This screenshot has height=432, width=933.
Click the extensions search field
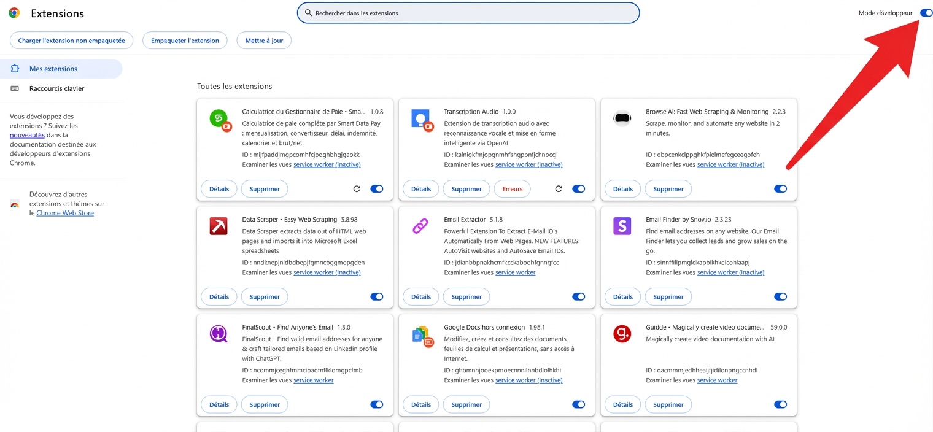pos(468,12)
